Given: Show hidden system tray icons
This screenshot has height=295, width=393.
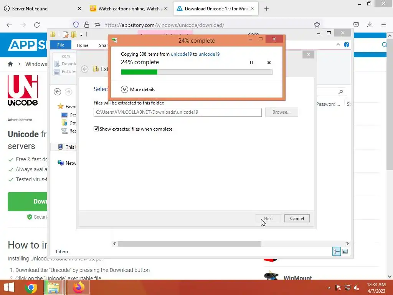Looking at the screenshot, I should tap(329, 288).
